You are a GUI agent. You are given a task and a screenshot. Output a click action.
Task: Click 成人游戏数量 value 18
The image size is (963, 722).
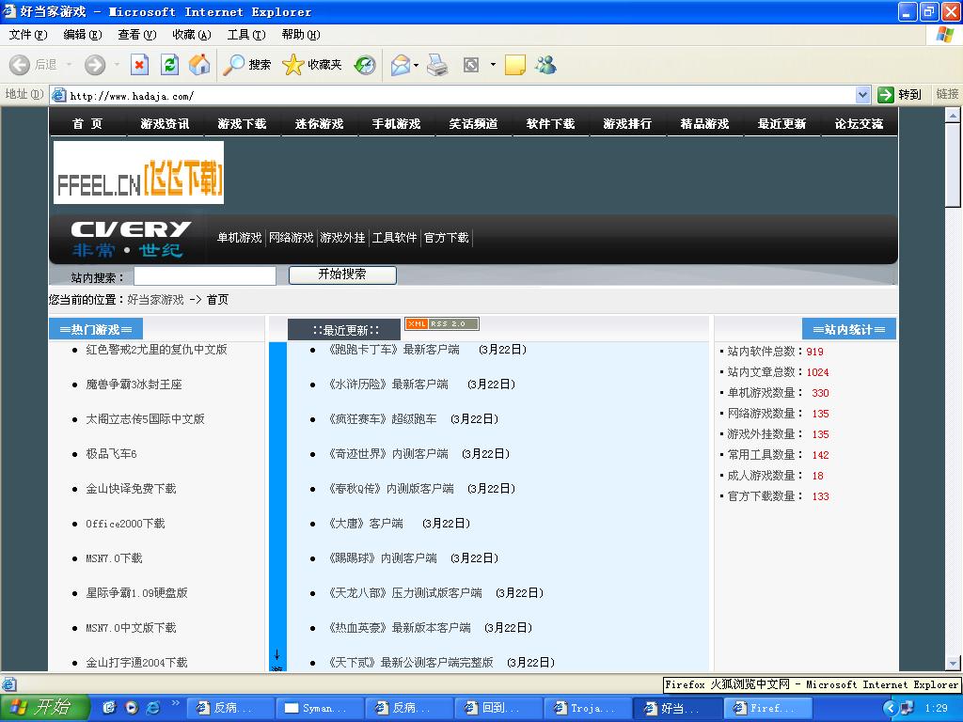(x=817, y=476)
